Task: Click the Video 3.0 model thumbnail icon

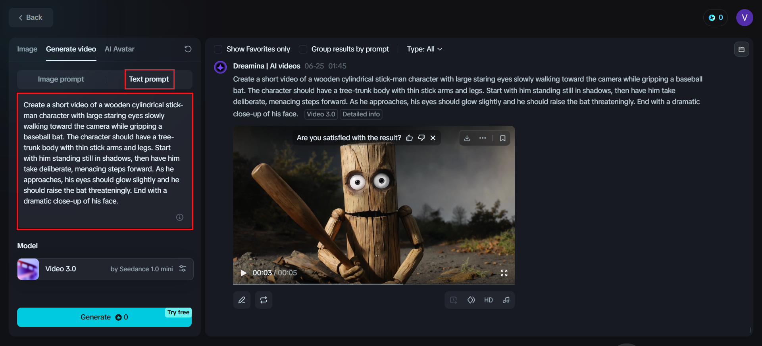Action: (x=28, y=269)
